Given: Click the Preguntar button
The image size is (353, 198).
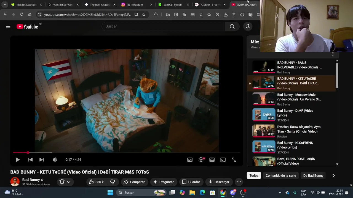Looking at the screenshot, I should pos(164,182).
